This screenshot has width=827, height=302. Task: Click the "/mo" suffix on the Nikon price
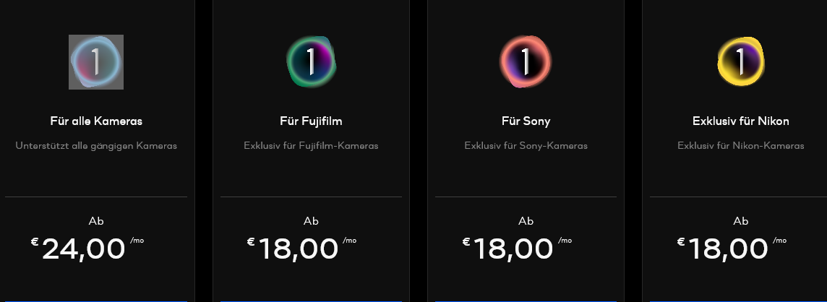[779, 241]
